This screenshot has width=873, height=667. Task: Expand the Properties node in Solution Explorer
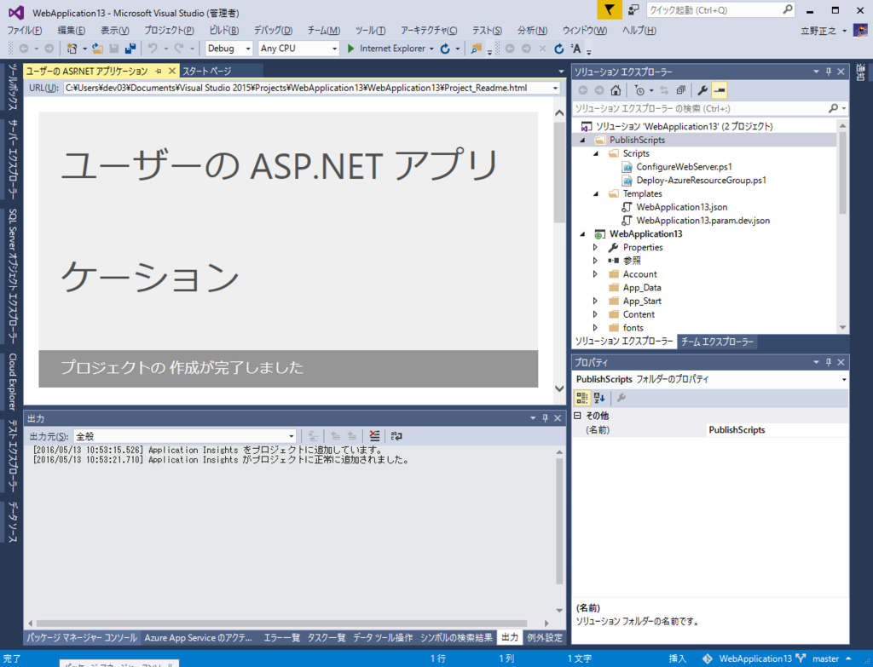pyautogui.click(x=595, y=248)
